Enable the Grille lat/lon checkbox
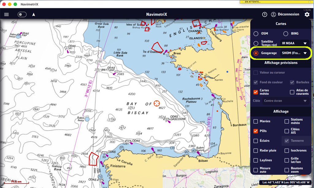Viewport: 314px width, 188px height. pos(287,160)
